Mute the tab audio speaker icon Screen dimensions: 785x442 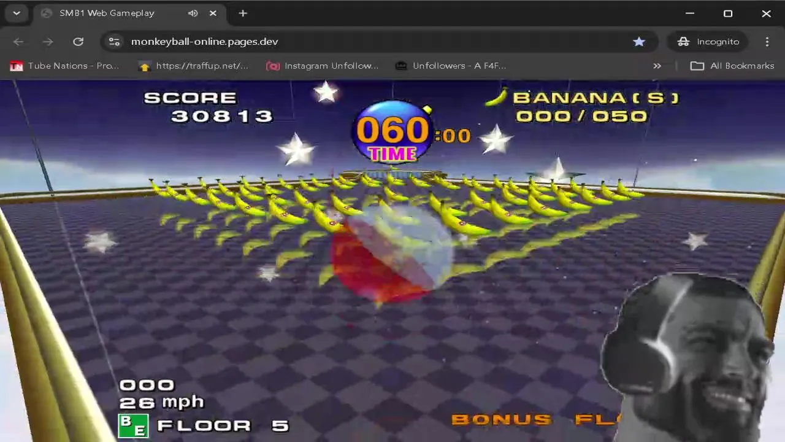tap(193, 13)
